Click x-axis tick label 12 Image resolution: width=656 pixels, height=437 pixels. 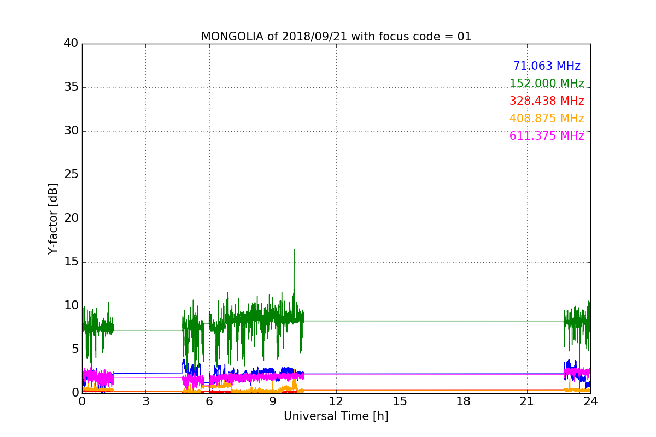click(x=336, y=401)
